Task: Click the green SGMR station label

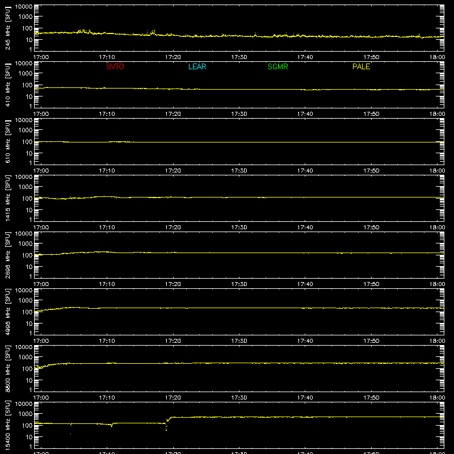Action: [x=278, y=66]
